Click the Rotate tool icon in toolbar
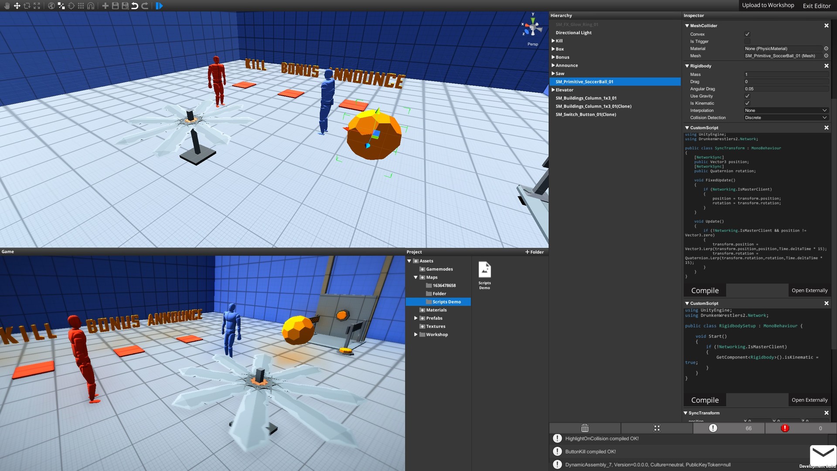837x471 pixels. [x=26, y=6]
